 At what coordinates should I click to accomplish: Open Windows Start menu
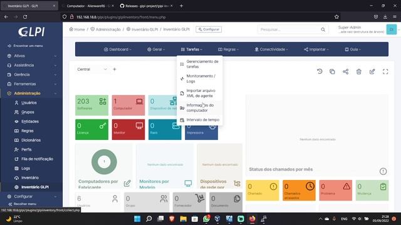tap(137, 219)
